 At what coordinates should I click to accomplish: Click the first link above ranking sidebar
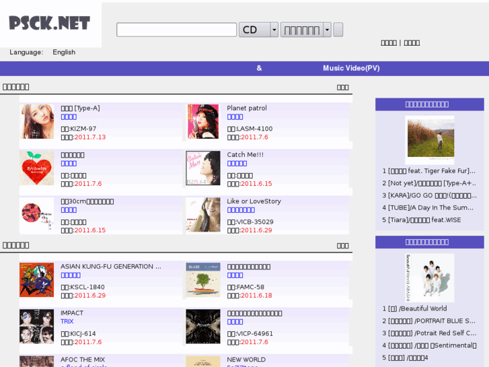point(389,43)
